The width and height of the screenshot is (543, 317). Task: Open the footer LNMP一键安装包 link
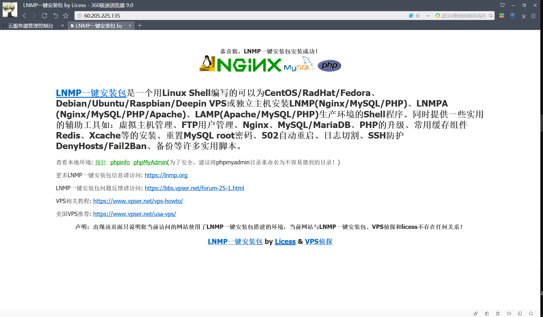click(x=235, y=242)
